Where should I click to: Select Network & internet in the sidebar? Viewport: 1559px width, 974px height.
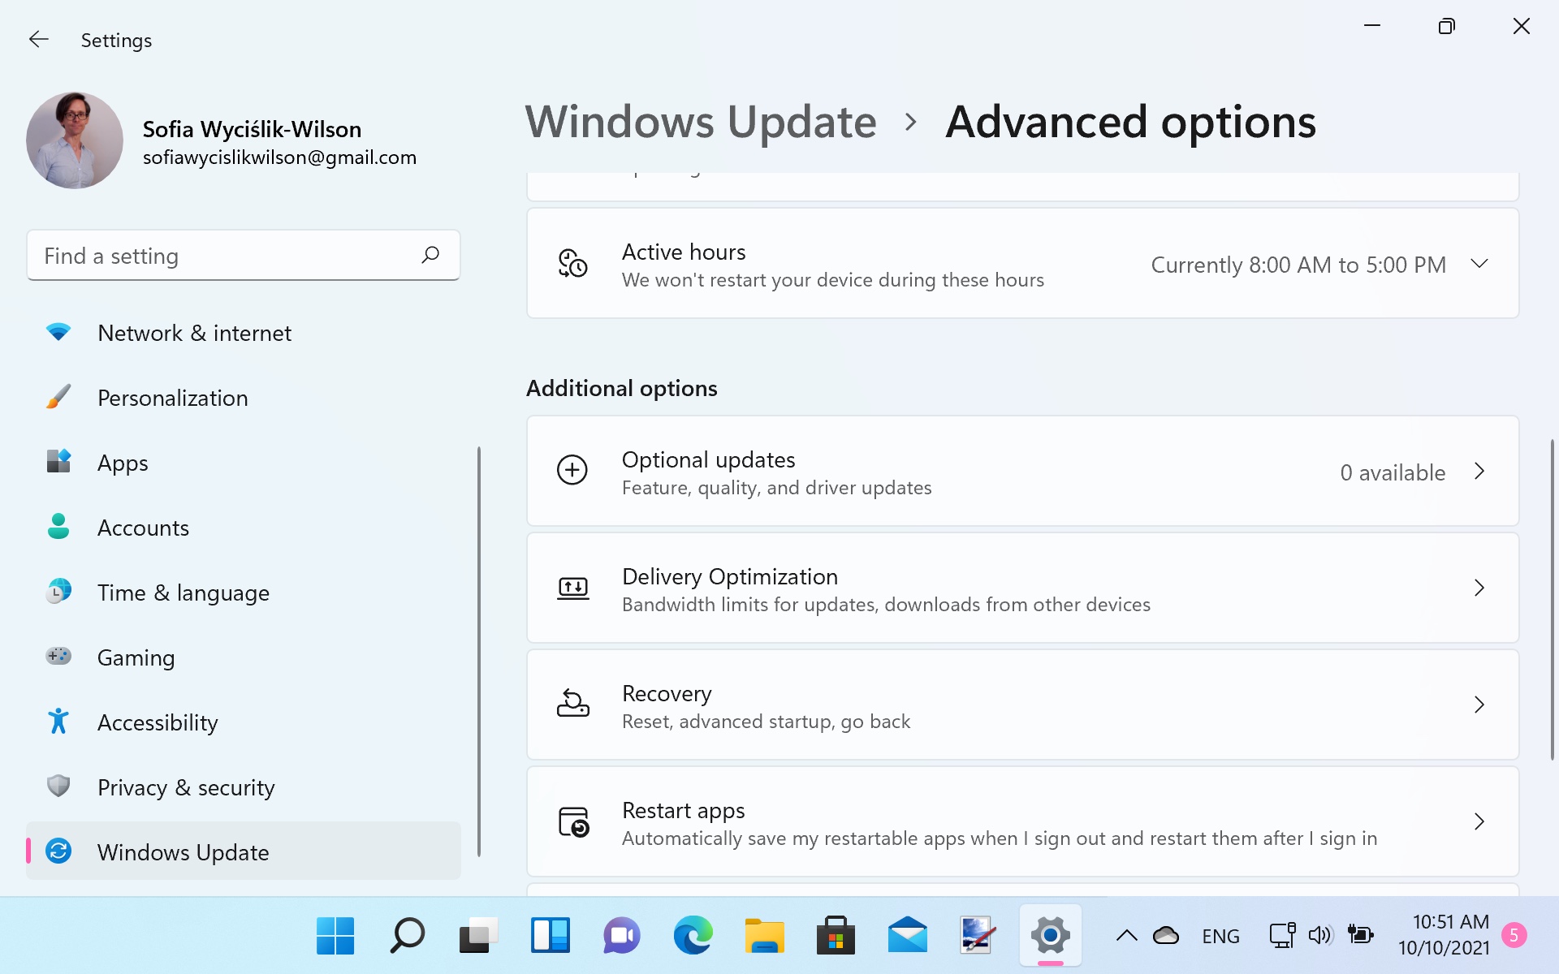244,333
